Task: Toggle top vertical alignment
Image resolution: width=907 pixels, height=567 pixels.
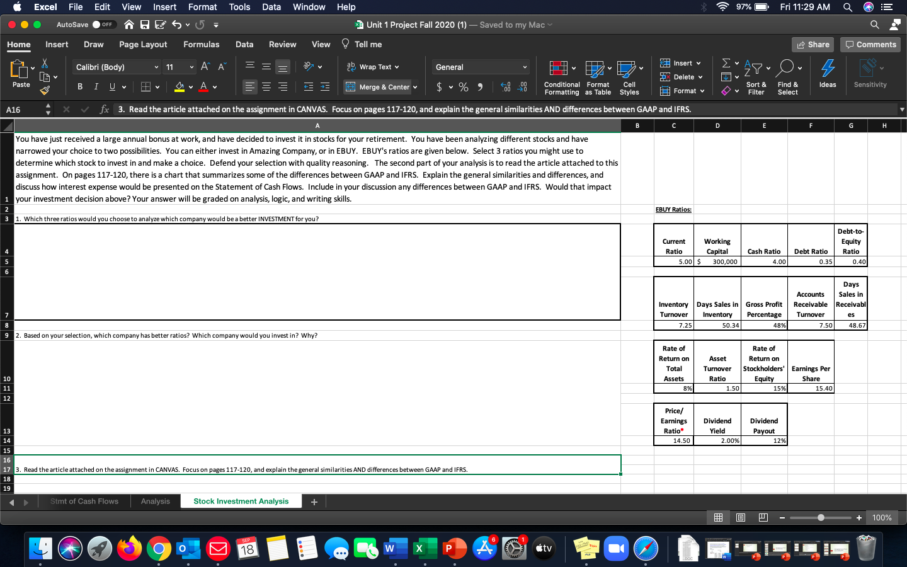Action: pyautogui.click(x=250, y=67)
